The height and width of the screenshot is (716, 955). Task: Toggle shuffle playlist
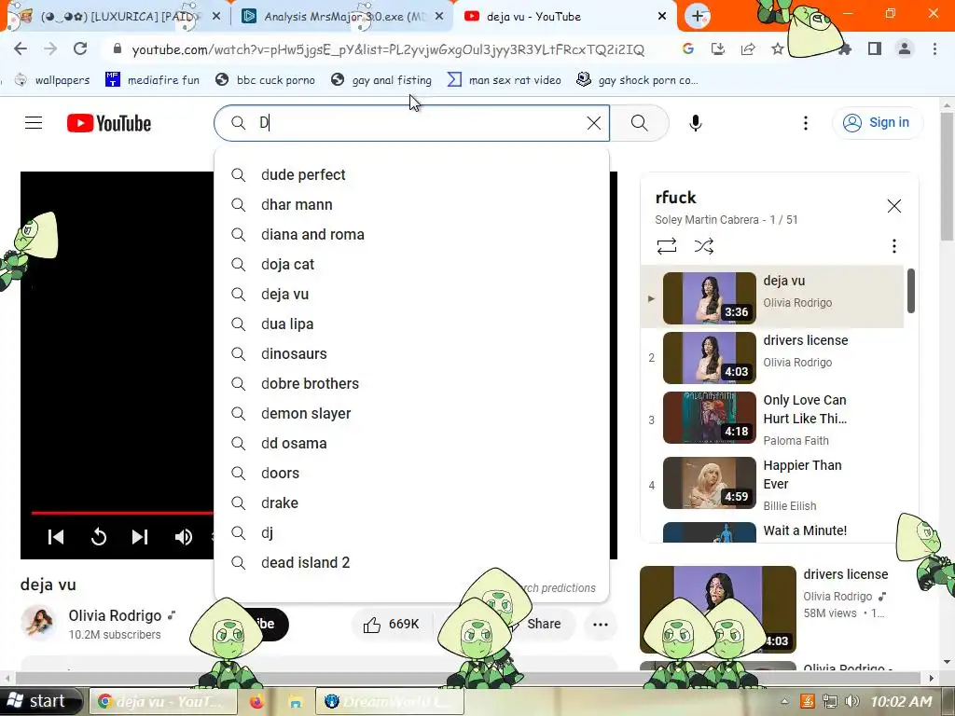704,246
